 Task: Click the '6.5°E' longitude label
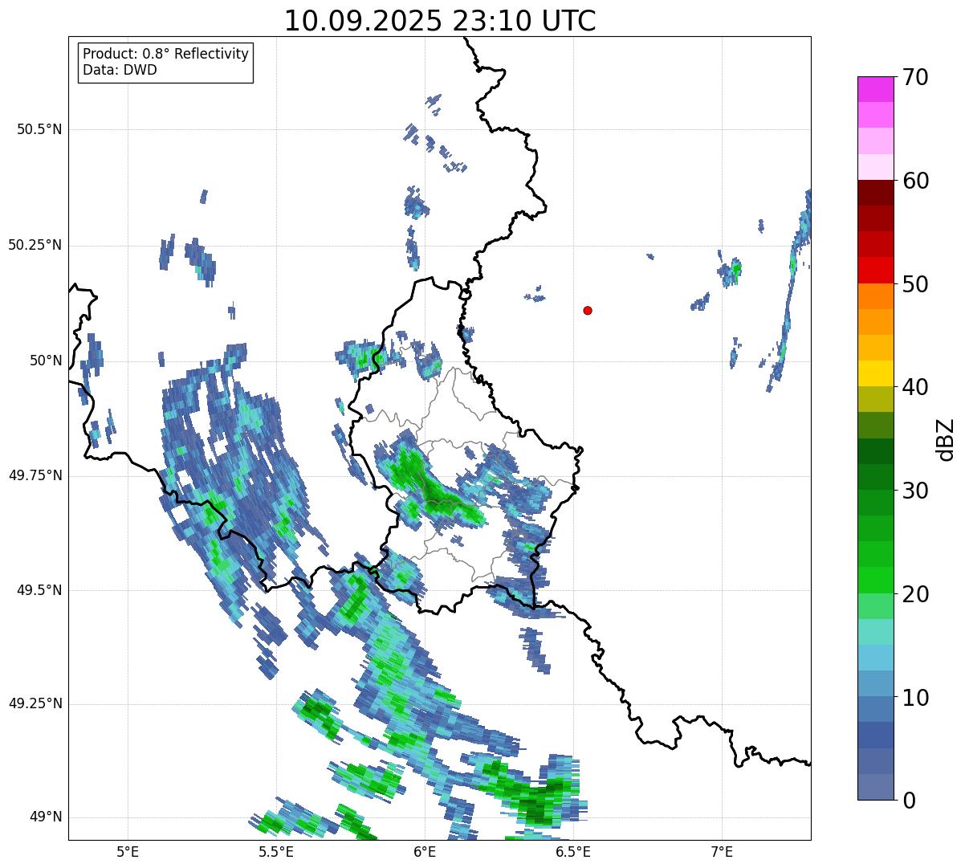tap(573, 851)
